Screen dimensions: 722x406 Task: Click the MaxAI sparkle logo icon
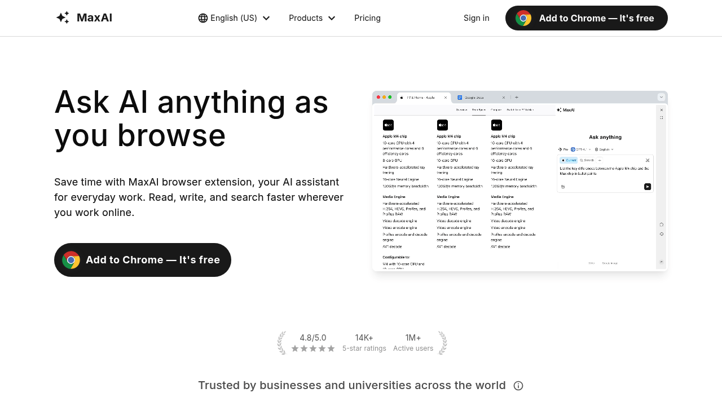(63, 17)
